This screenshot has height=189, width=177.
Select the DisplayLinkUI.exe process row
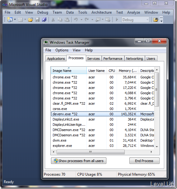click(103, 119)
